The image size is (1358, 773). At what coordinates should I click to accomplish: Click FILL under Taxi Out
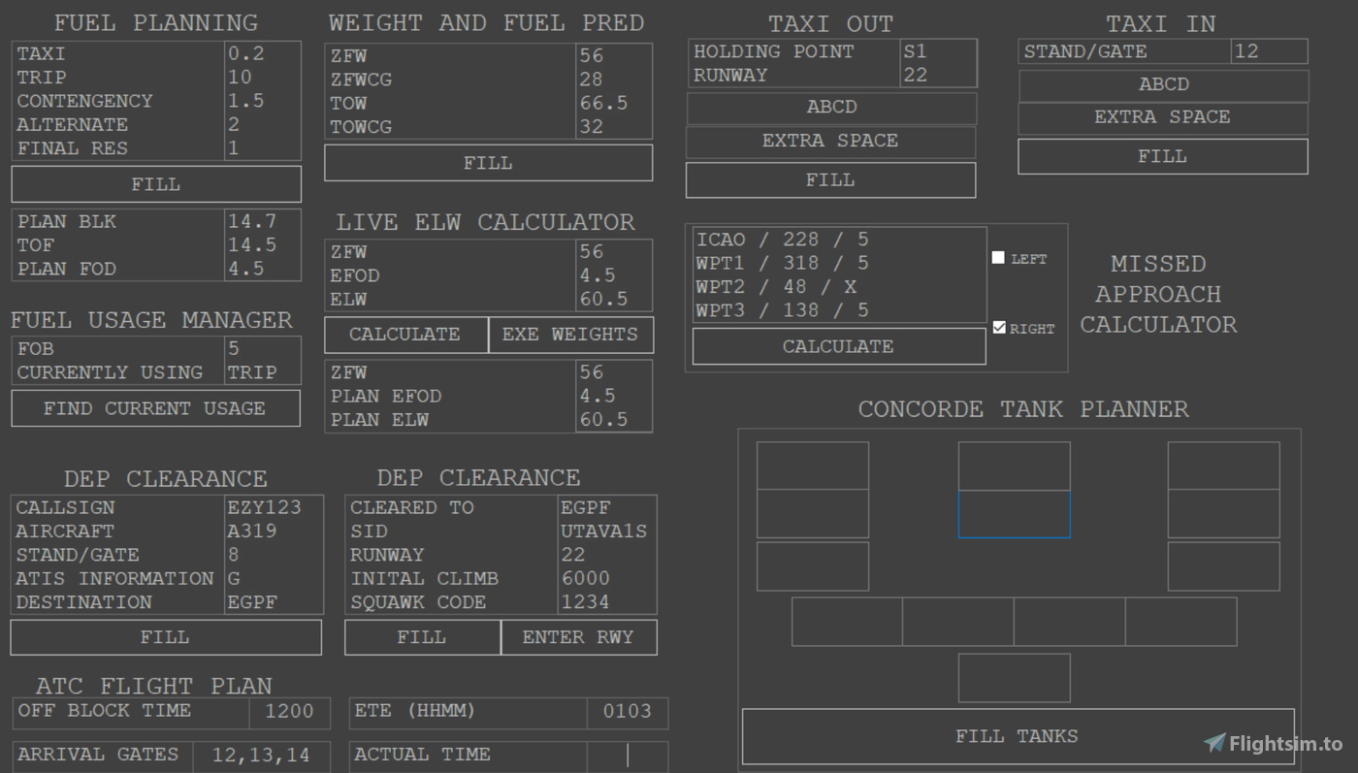tap(830, 179)
